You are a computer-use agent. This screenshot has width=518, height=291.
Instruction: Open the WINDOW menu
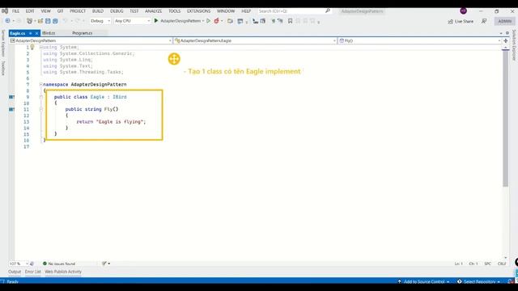pyautogui.click(x=226, y=11)
